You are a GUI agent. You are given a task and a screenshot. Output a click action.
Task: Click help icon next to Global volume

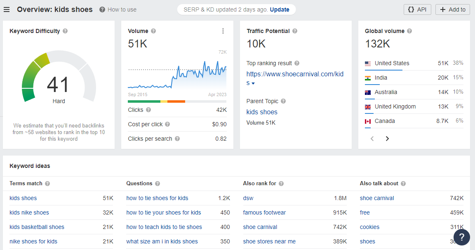[x=409, y=31]
